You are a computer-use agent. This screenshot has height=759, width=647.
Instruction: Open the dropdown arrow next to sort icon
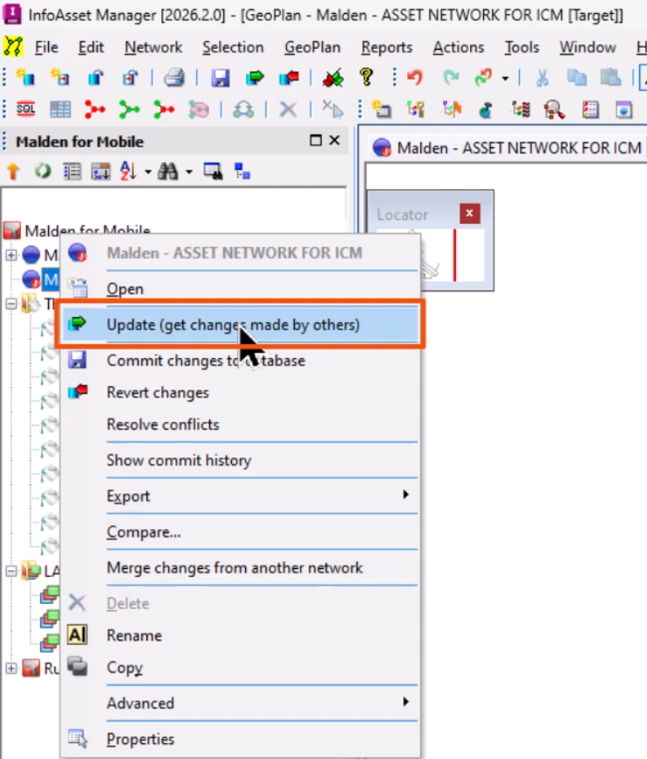(x=147, y=172)
